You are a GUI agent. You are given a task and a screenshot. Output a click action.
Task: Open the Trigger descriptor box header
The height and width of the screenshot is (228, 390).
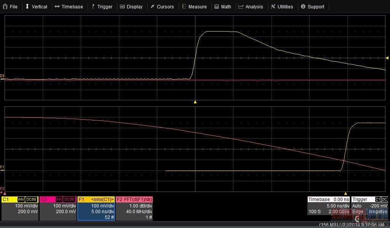[369, 199]
